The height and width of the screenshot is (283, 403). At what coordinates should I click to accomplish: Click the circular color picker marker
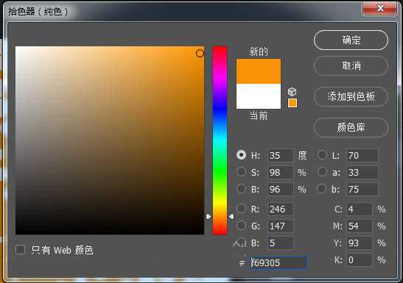tap(200, 54)
